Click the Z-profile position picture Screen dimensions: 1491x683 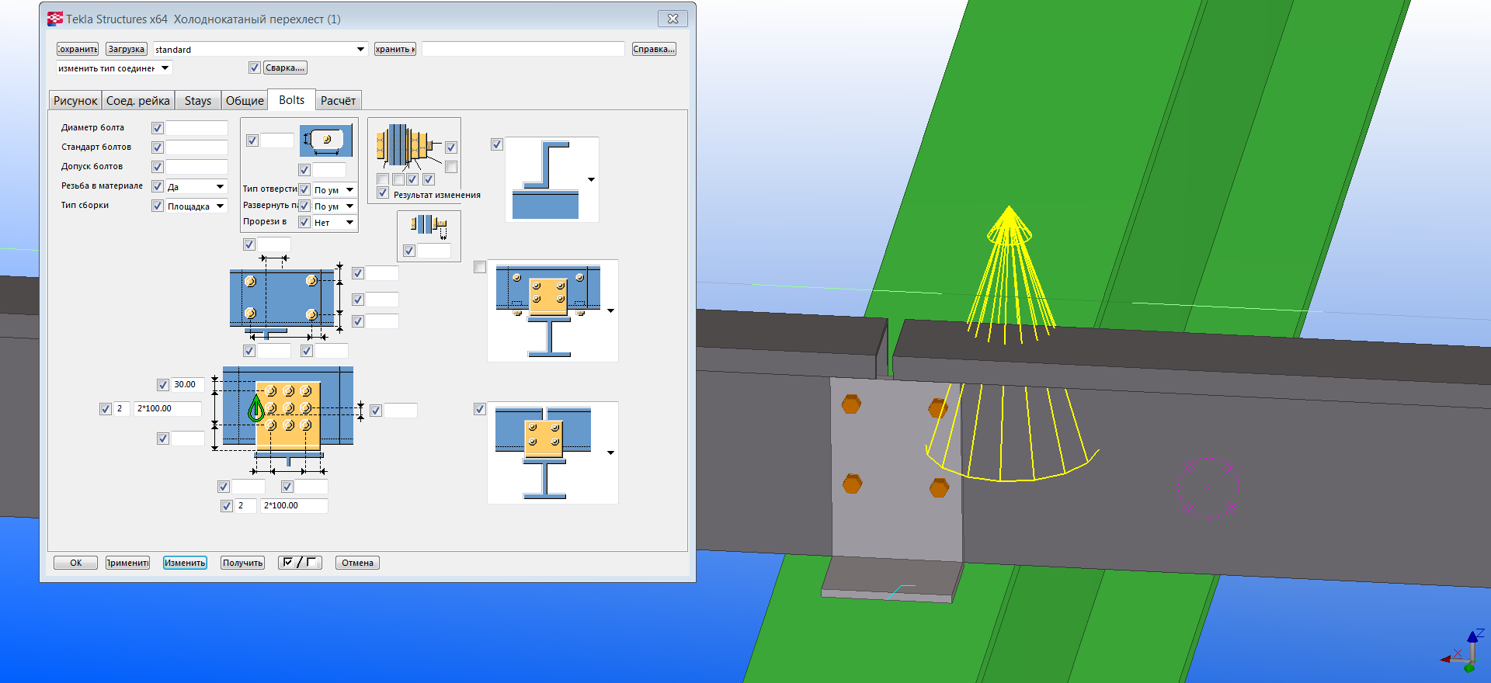545,180
